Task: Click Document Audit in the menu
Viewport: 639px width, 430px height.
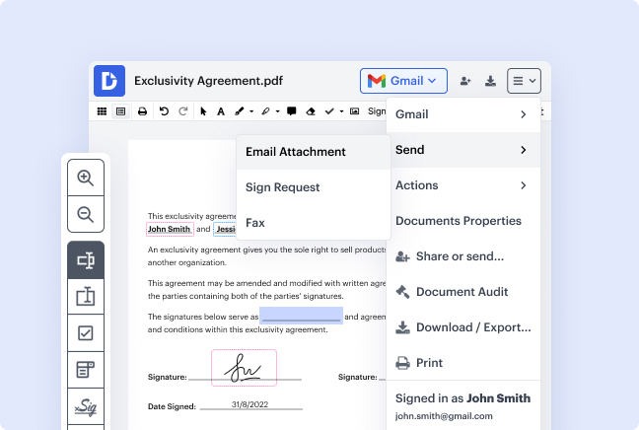Action: pyautogui.click(x=462, y=292)
